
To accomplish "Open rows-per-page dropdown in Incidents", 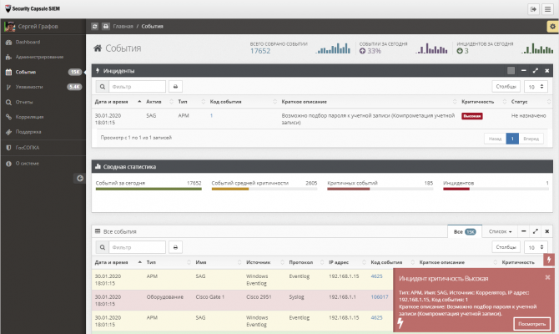I will point(536,86).
